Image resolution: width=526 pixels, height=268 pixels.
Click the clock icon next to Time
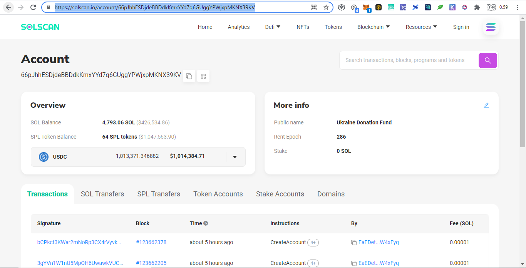(x=206, y=223)
